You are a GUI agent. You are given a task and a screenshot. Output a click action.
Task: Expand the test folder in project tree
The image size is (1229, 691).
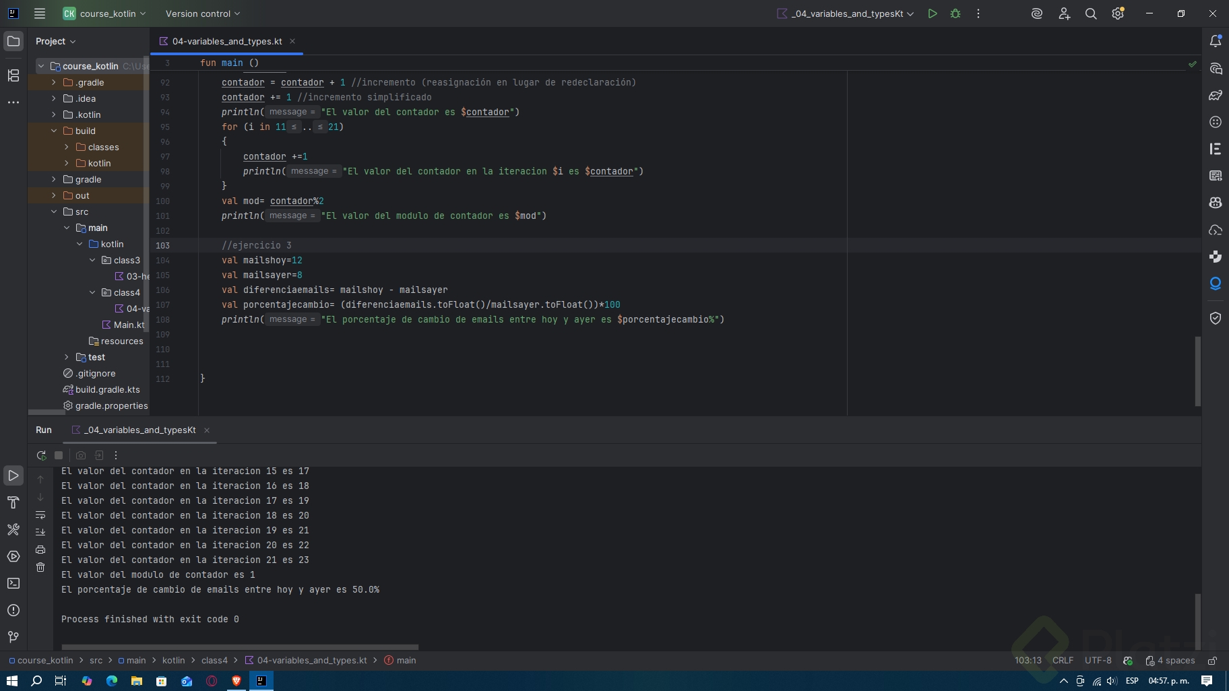67,357
